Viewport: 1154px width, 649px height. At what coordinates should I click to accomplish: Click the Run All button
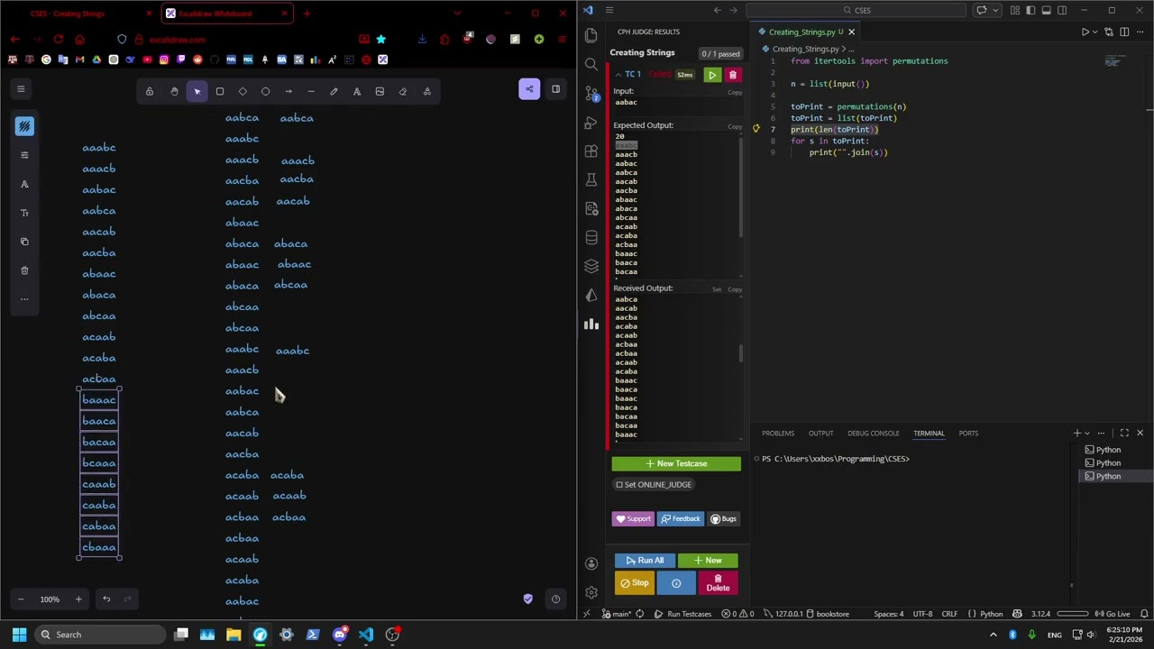point(645,561)
